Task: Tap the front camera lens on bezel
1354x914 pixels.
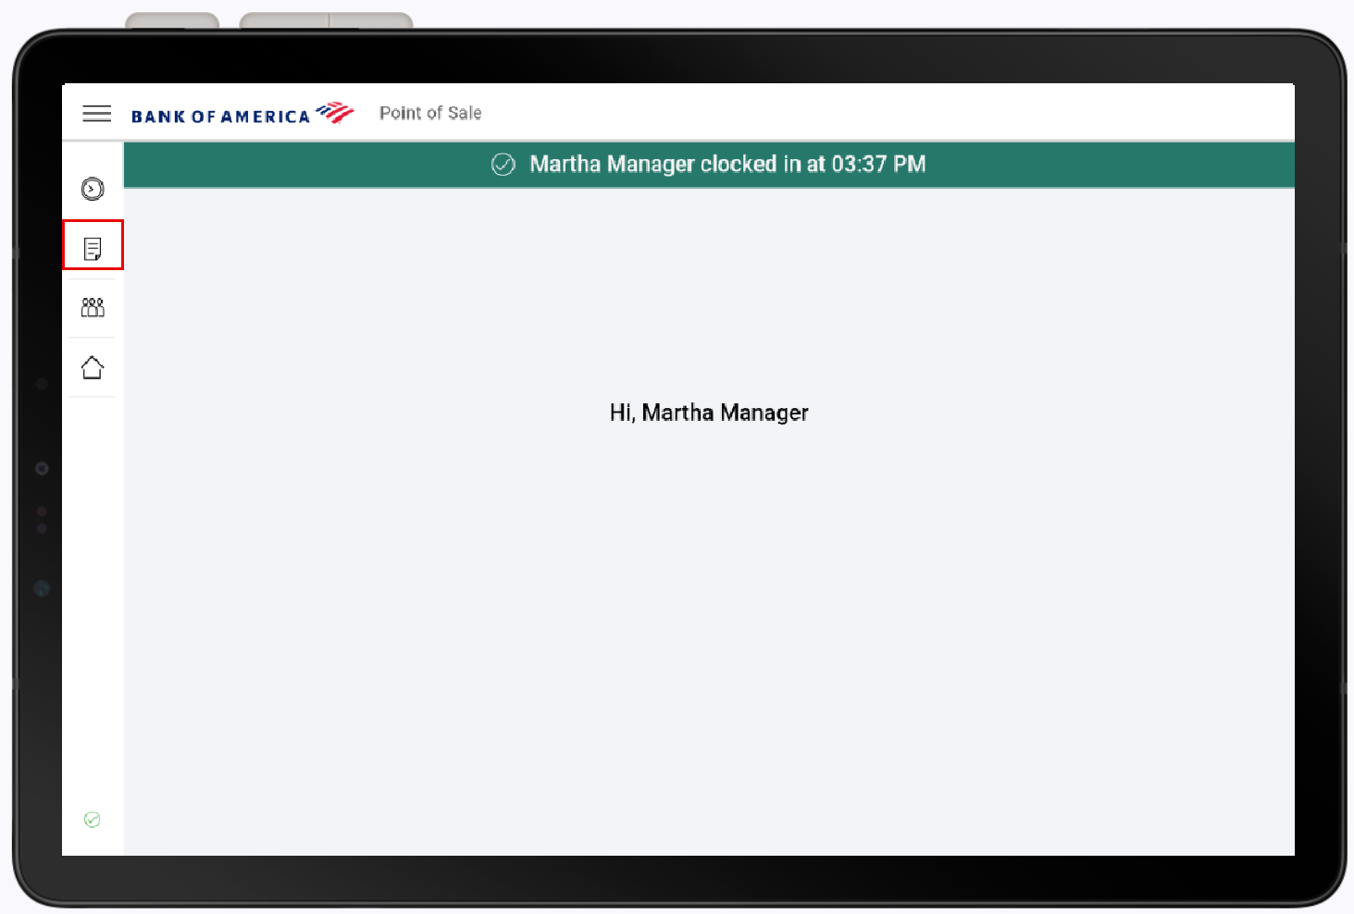Action: tap(42, 469)
